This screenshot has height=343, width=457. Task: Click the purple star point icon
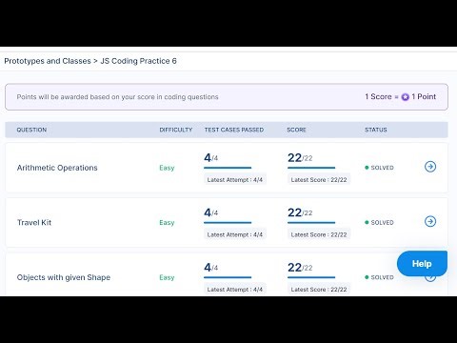click(405, 97)
